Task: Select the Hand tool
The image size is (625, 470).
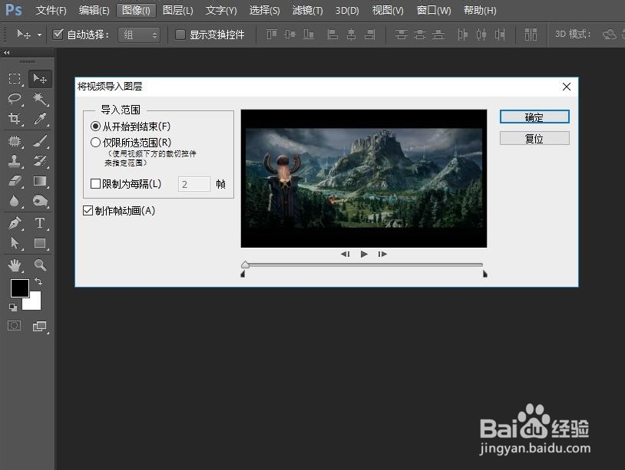Action: [x=15, y=265]
